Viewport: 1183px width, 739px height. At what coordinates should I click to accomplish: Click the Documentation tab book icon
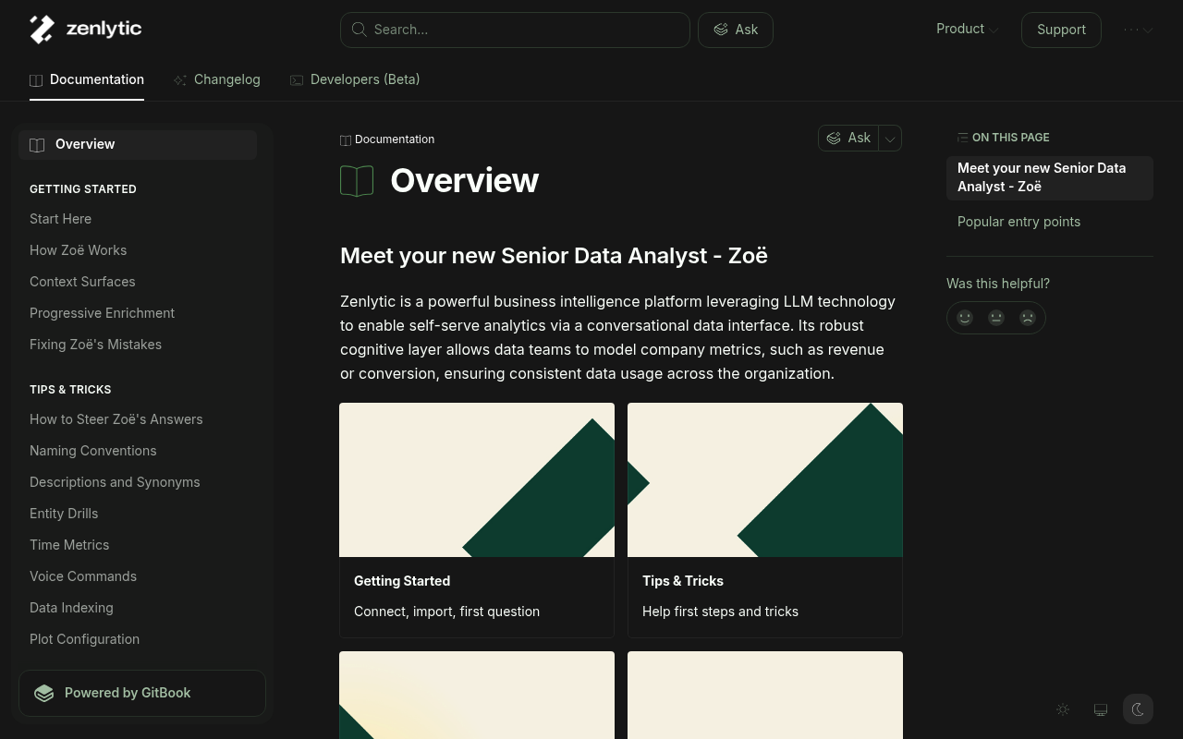click(x=36, y=80)
